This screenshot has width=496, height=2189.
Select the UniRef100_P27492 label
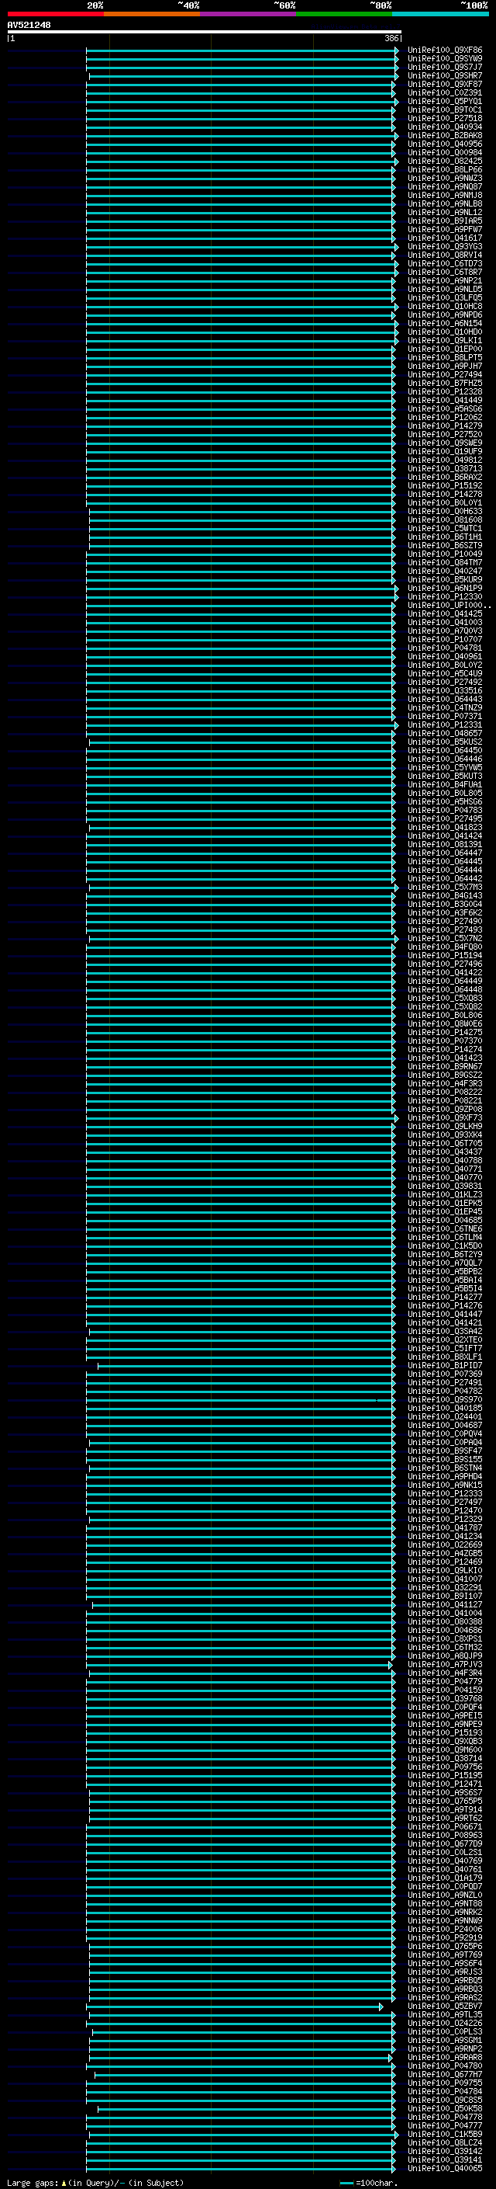tap(444, 682)
